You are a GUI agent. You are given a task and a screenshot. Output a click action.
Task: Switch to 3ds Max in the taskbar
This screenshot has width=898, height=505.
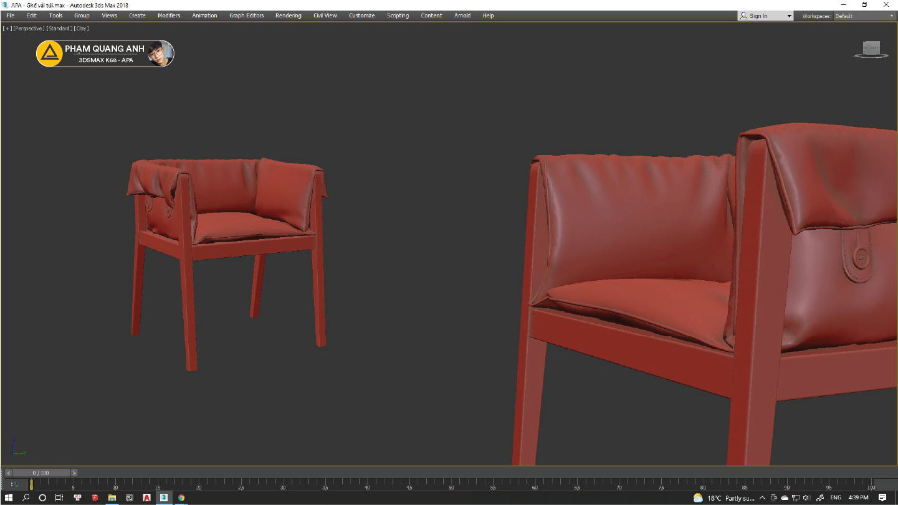(163, 498)
